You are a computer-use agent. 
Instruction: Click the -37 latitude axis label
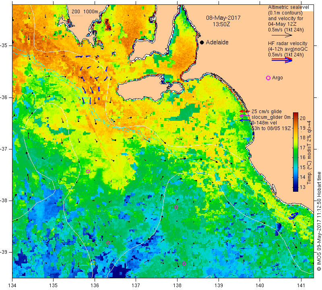[4, 149]
